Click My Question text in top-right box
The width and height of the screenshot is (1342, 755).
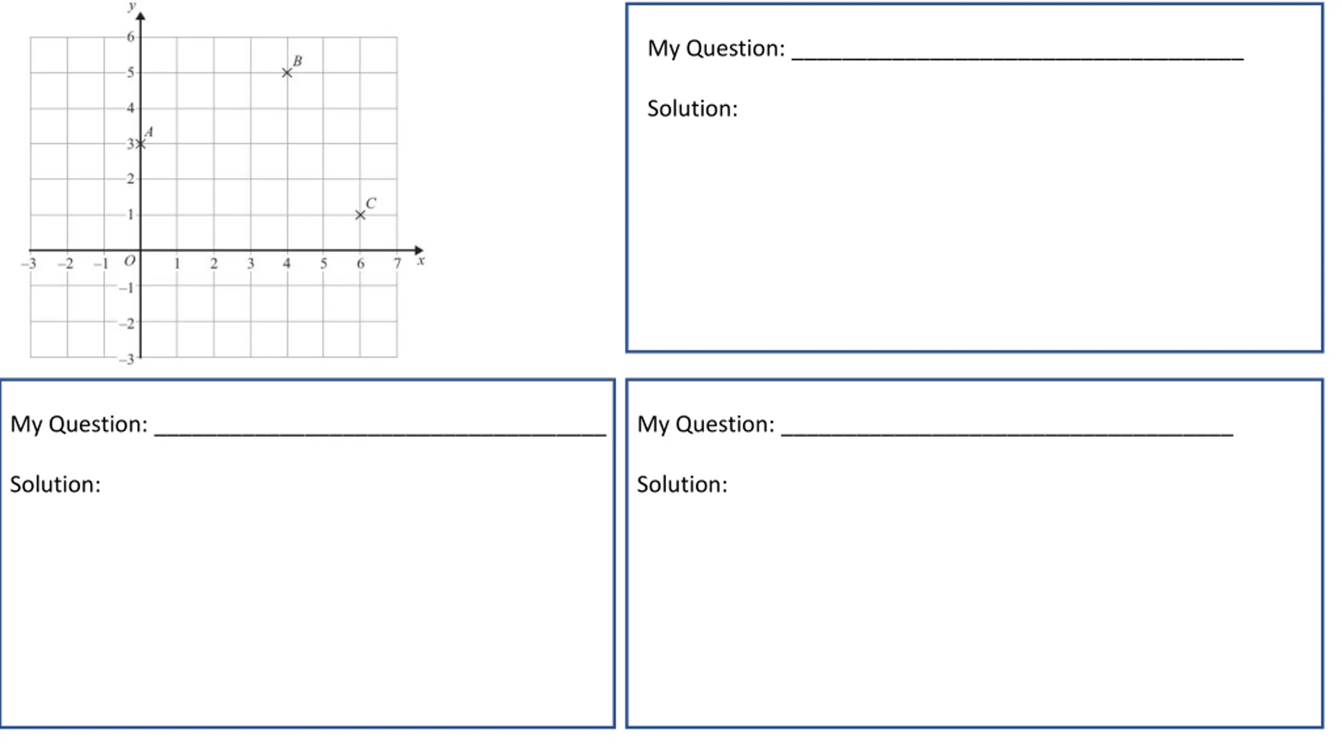716,48
